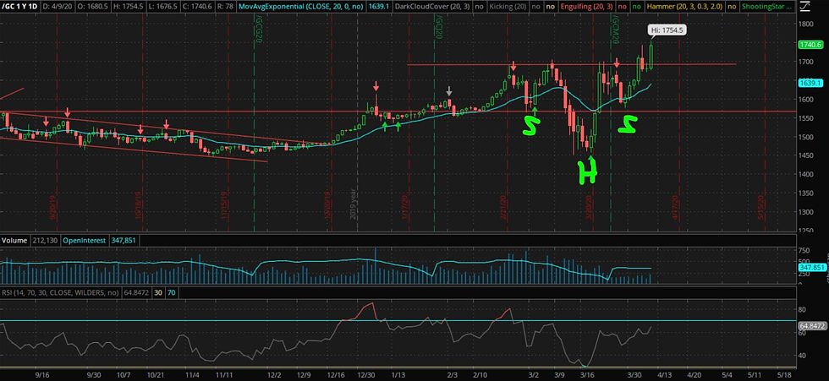
Task: Open the Hammer (20, 3, 0.3, 2.0) study label
Action: [x=685, y=7]
